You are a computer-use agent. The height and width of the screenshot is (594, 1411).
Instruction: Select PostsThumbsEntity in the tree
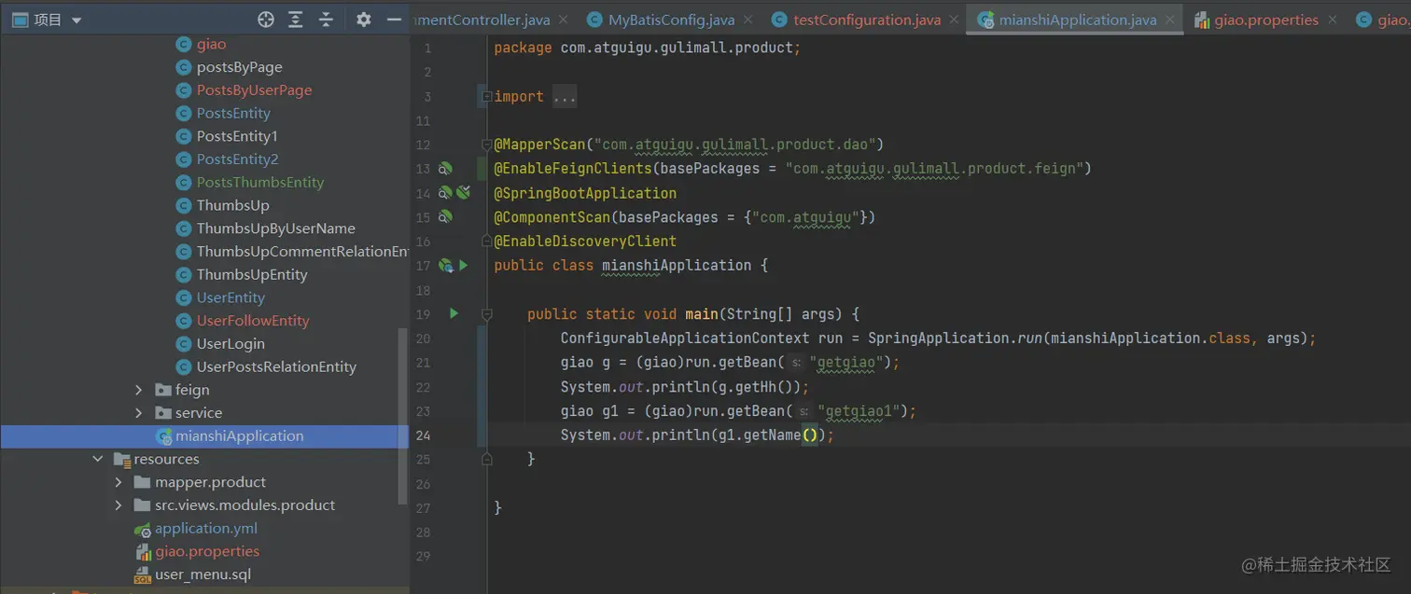coord(260,183)
